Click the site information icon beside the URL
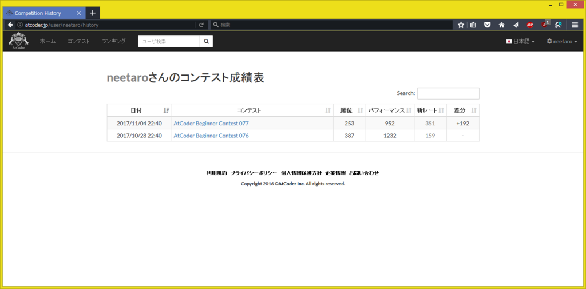This screenshot has height=289, width=586. pyautogui.click(x=20, y=25)
